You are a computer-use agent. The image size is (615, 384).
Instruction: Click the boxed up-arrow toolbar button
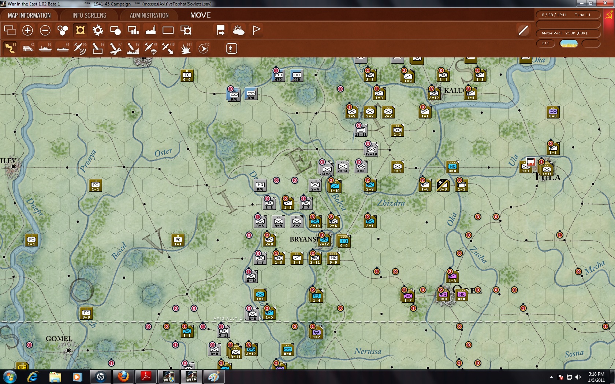pyautogui.click(x=231, y=48)
